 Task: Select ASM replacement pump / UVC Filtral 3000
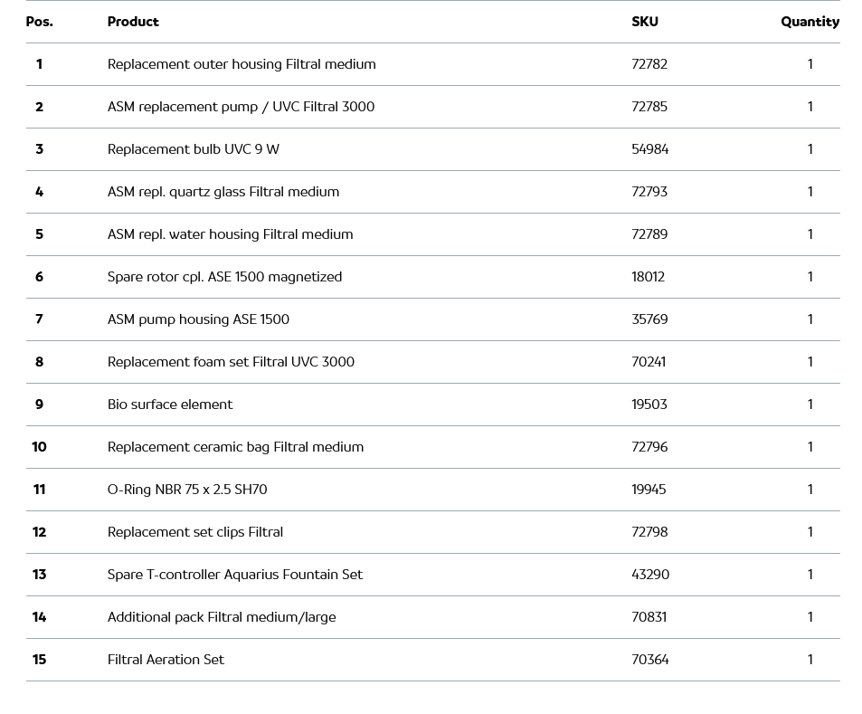(241, 107)
